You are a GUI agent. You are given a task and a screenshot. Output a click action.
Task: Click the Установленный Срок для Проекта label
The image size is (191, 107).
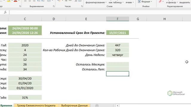pyautogui.click(x=78, y=33)
